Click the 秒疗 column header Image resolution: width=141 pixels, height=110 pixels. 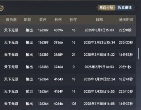click(73, 20)
